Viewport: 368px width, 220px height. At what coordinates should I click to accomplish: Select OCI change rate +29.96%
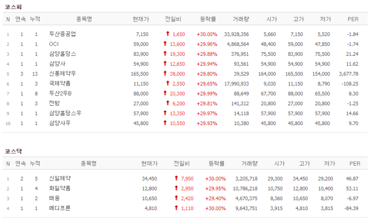coord(207,44)
